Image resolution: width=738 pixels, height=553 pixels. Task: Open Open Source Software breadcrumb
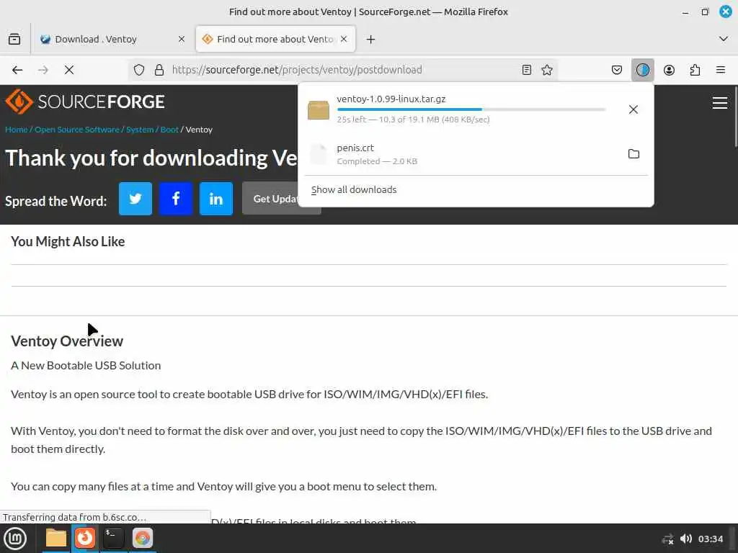[x=76, y=130]
